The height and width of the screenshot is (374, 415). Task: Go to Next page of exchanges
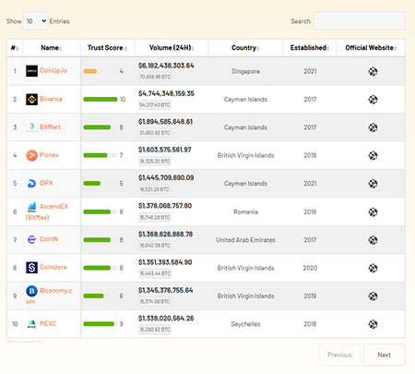(x=385, y=355)
